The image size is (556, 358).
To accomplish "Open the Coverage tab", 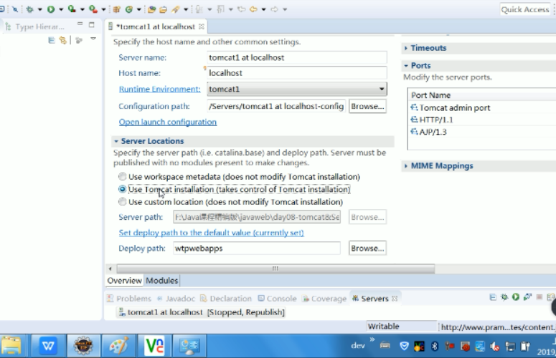I will [324, 299].
